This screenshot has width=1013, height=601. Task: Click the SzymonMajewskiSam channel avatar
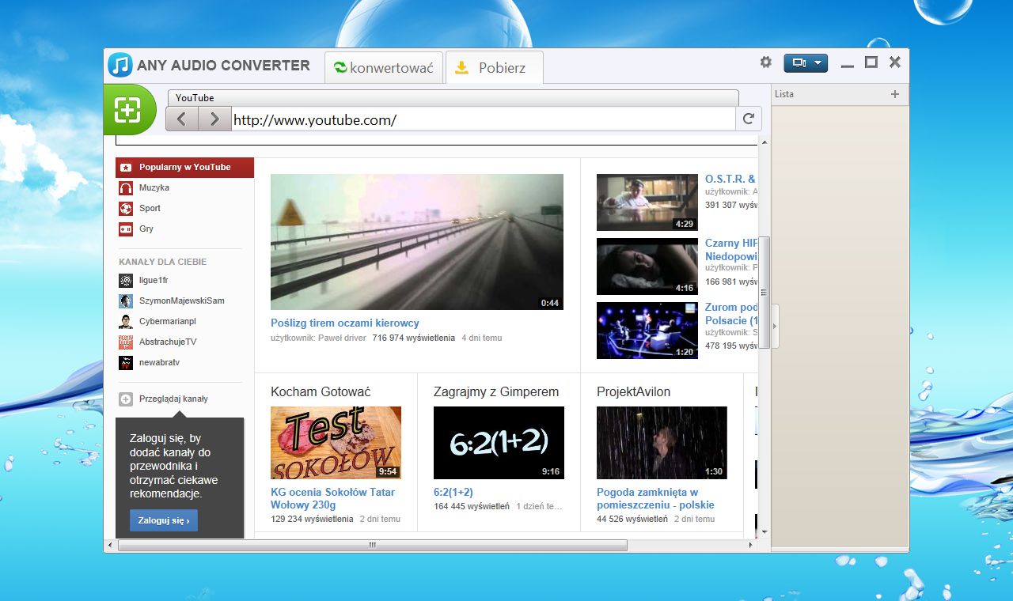click(125, 301)
